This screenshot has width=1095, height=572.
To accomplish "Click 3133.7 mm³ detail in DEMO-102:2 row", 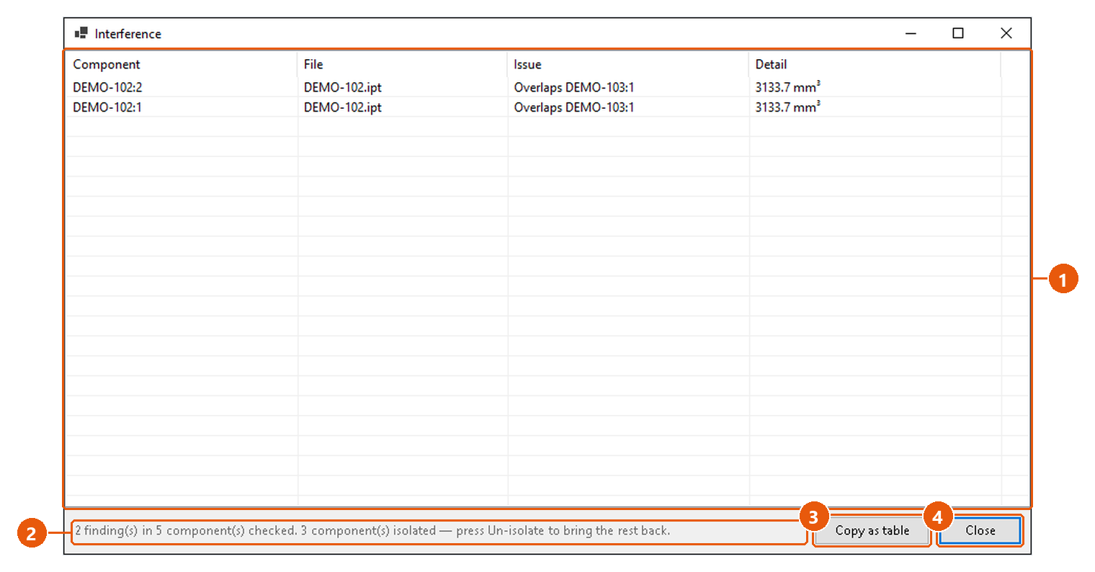I will click(787, 87).
